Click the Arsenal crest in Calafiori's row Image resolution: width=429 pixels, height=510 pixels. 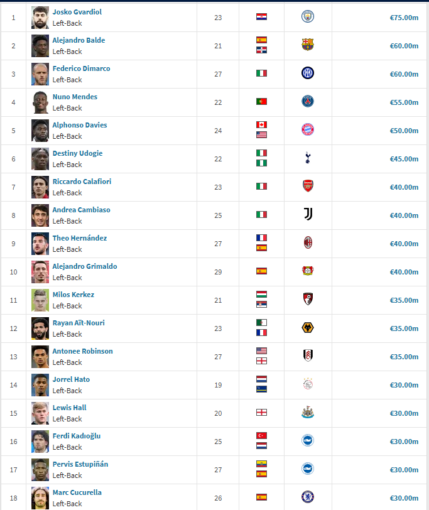pos(308,186)
